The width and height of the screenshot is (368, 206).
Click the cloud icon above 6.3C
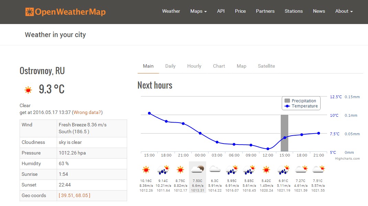pos(215,169)
